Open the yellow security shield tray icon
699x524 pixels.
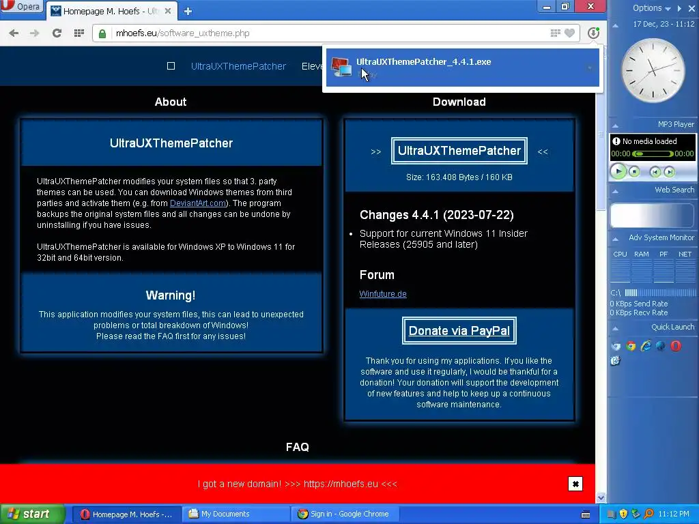(623, 514)
